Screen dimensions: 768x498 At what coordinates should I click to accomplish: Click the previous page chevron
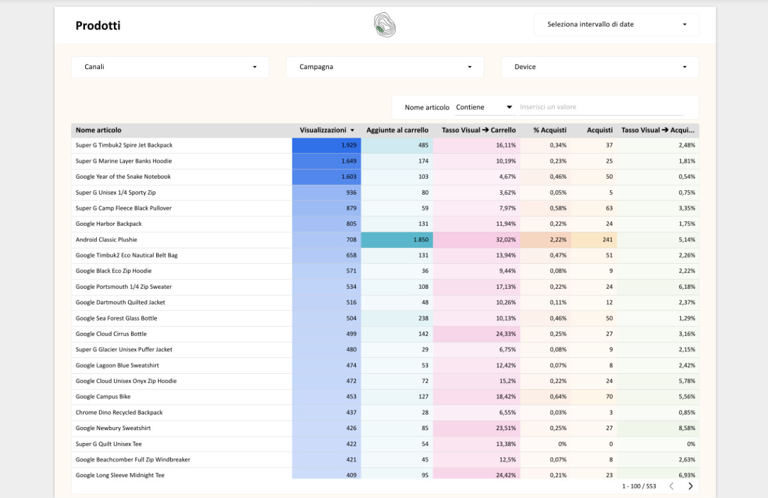[x=671, y=486]
